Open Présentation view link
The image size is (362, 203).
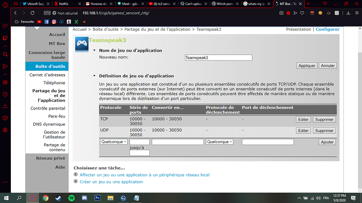point(298,29)
